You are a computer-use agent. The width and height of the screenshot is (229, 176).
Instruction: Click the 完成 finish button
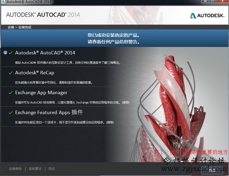pyautogui.click(x=212, y=170)
